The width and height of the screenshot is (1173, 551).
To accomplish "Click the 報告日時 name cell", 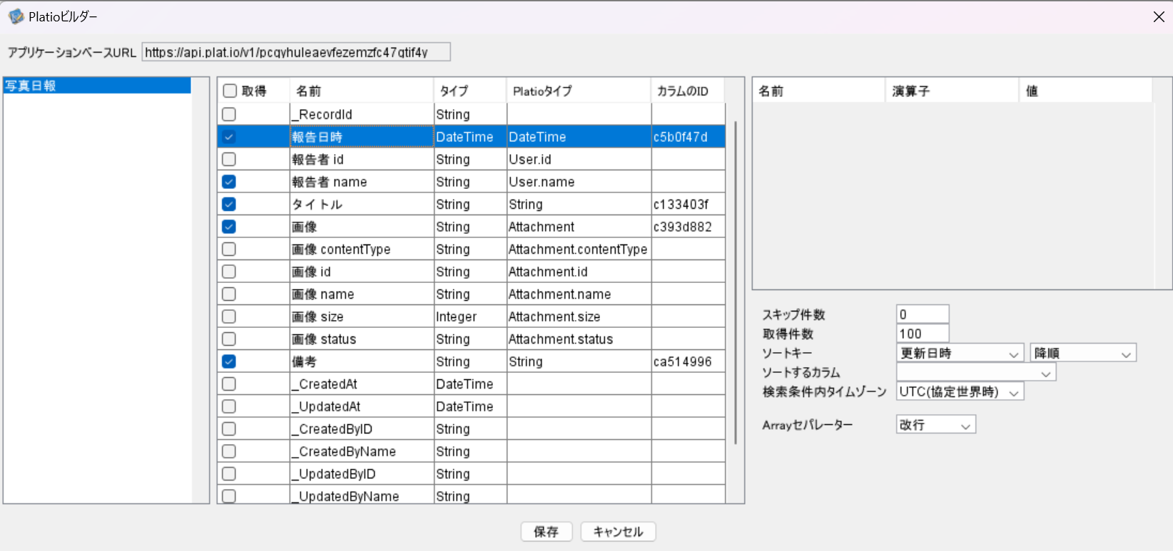I will tap(362, 137).
